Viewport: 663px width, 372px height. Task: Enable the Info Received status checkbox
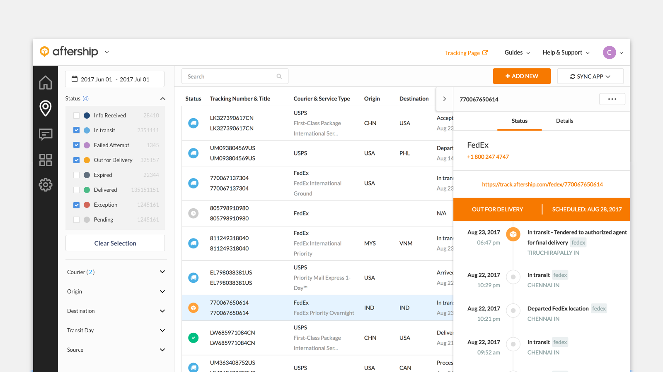(x=76, y=115)
